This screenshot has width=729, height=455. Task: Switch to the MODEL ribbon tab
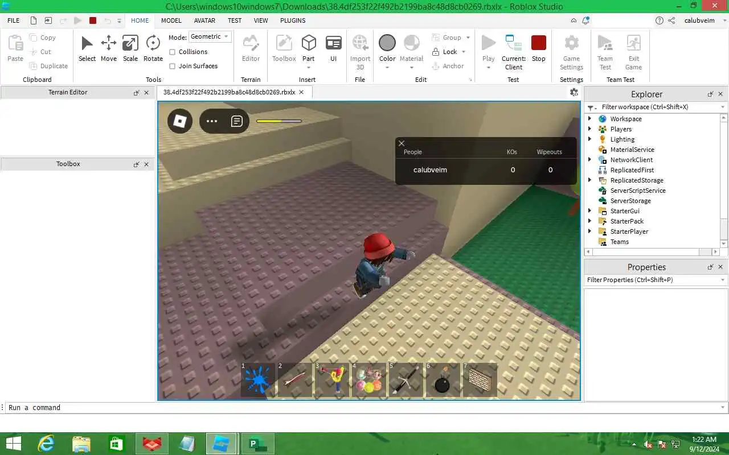tap(171, 20)
